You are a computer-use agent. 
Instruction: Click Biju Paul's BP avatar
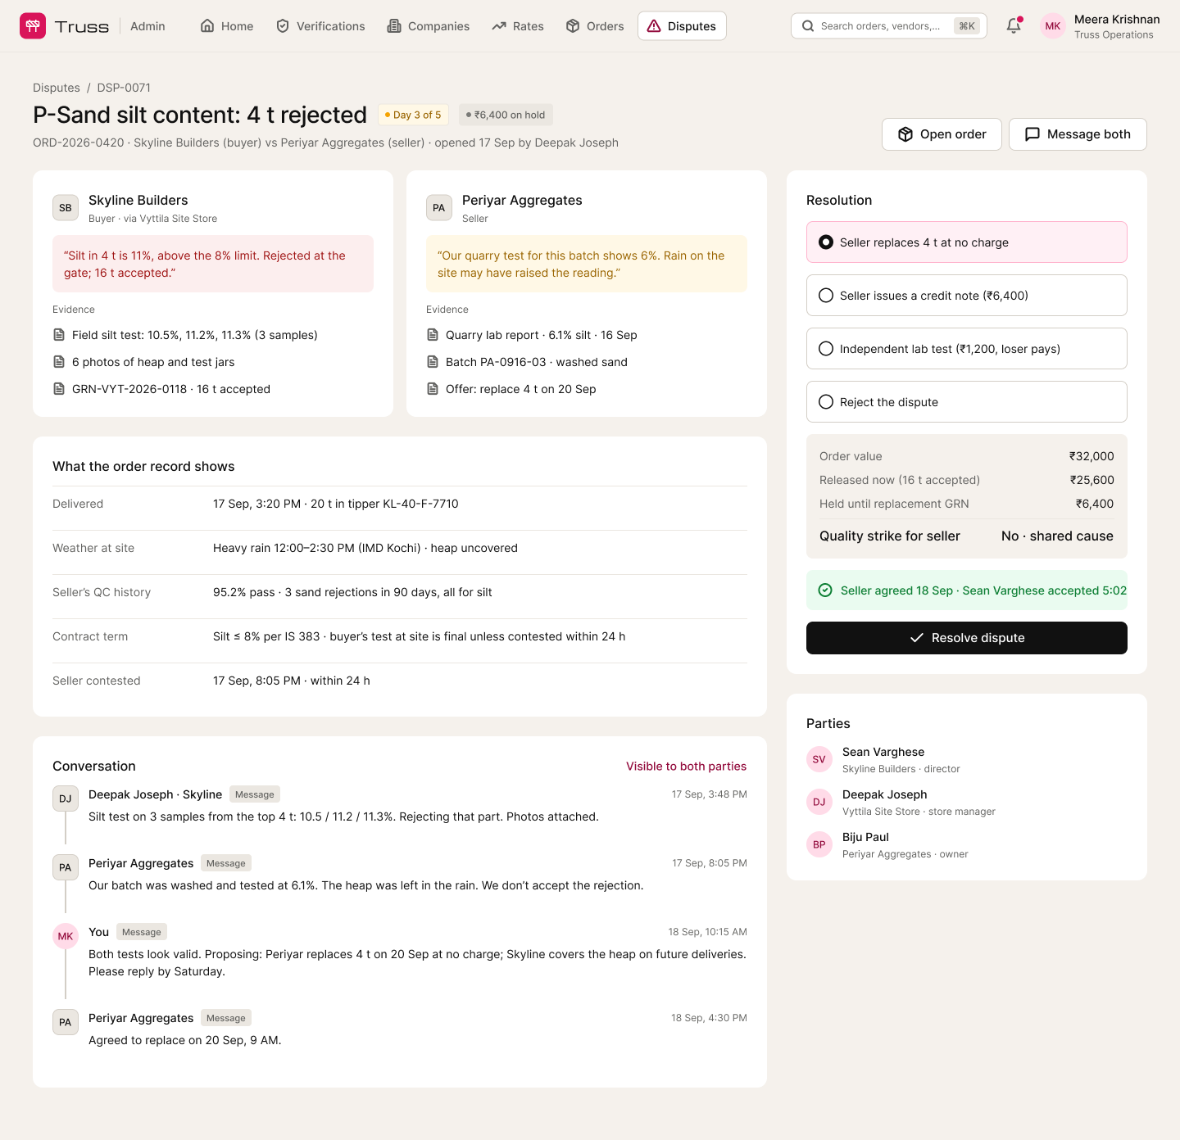click(819, 844)
